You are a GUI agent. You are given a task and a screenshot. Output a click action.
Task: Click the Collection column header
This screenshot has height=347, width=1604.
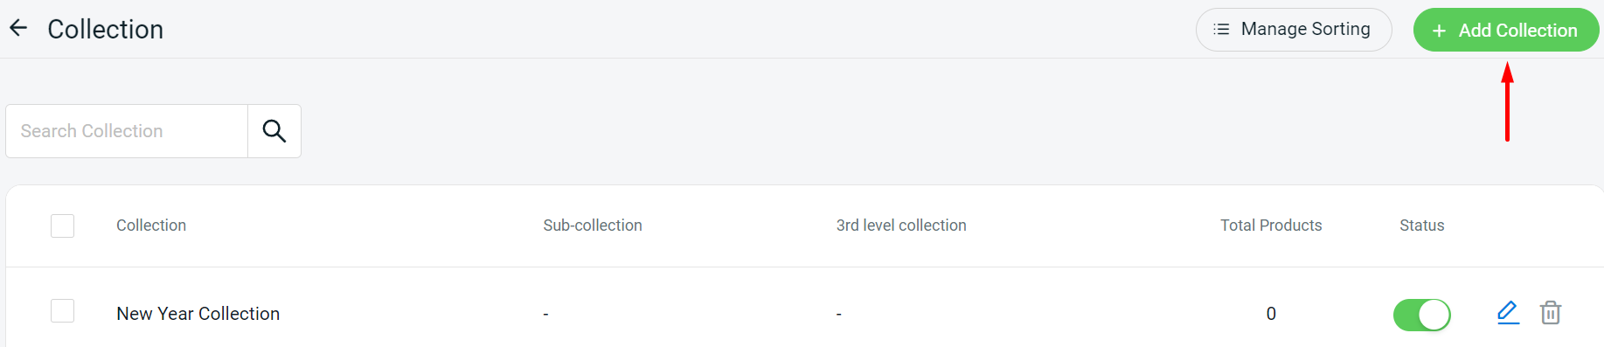click(151, 226)
